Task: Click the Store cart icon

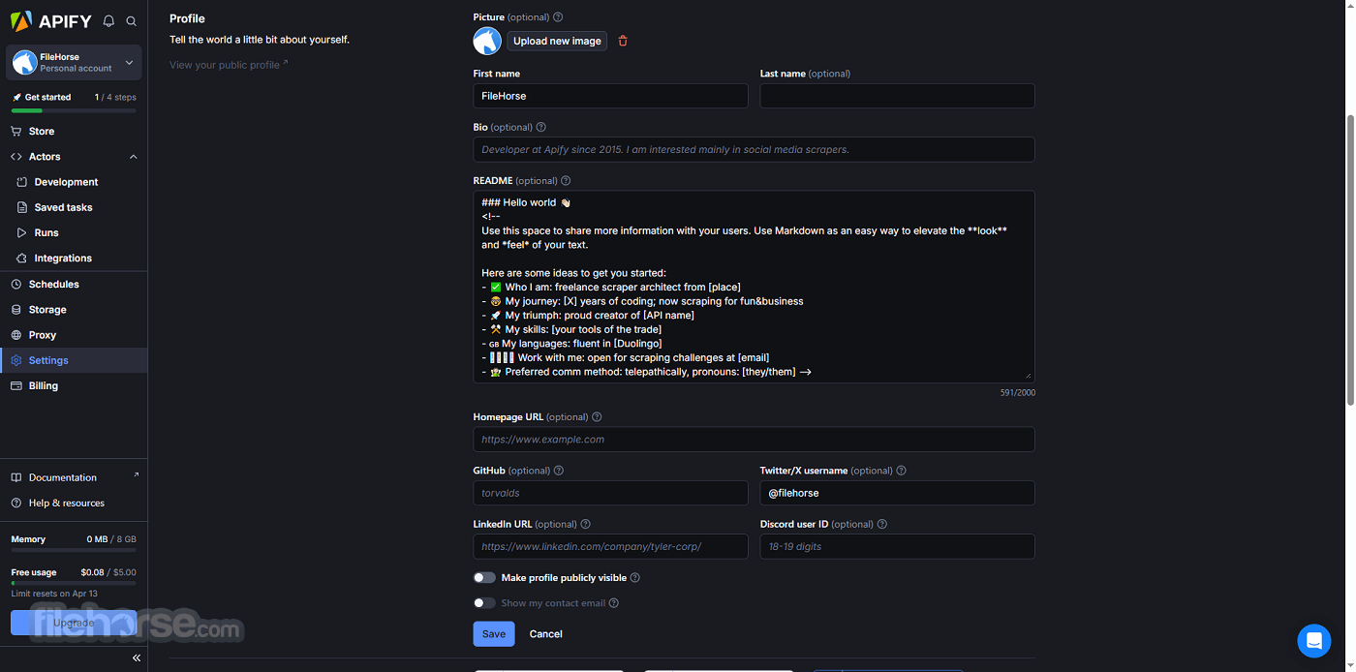Action: [16, 131]
